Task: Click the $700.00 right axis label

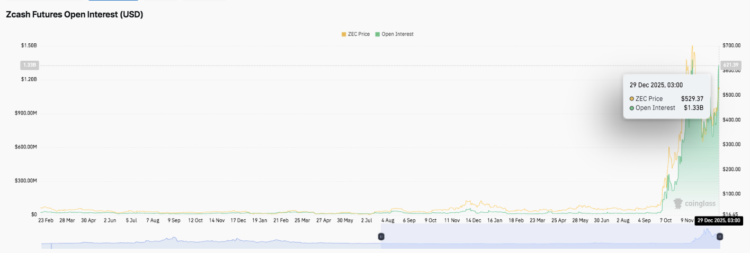Action: pos(731,46)
